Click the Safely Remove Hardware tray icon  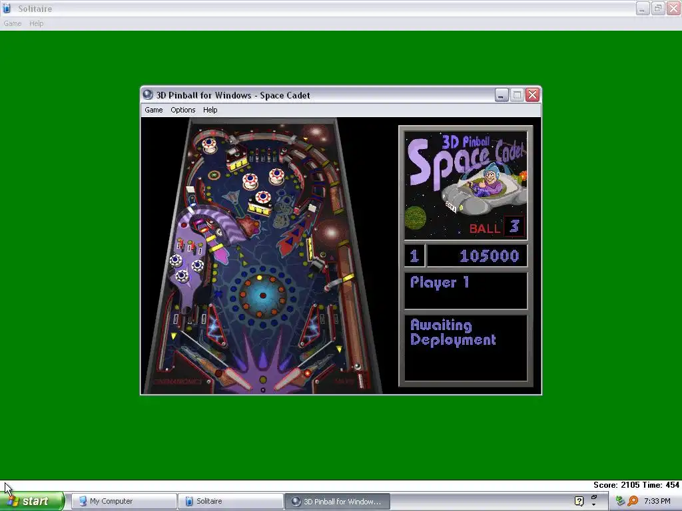tap(620, 501)
